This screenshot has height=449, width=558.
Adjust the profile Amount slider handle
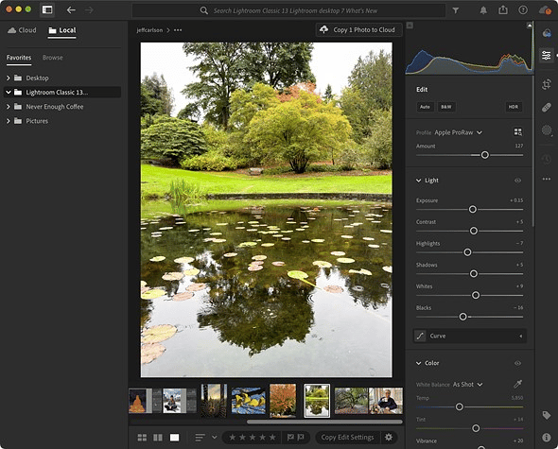coord(484,155)
